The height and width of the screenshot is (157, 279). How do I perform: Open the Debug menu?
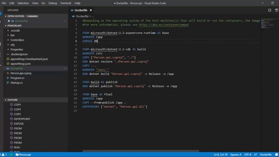(53, 3)
